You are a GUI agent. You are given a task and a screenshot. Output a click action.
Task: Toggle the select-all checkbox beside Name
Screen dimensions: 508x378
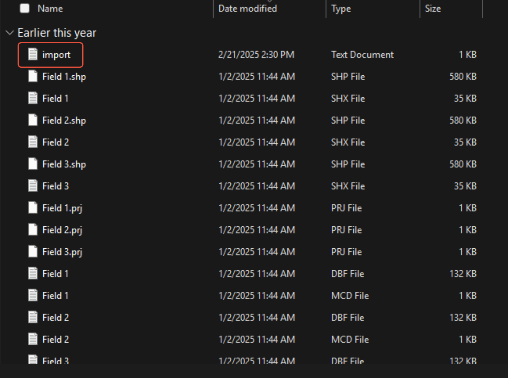click(24, 8)
